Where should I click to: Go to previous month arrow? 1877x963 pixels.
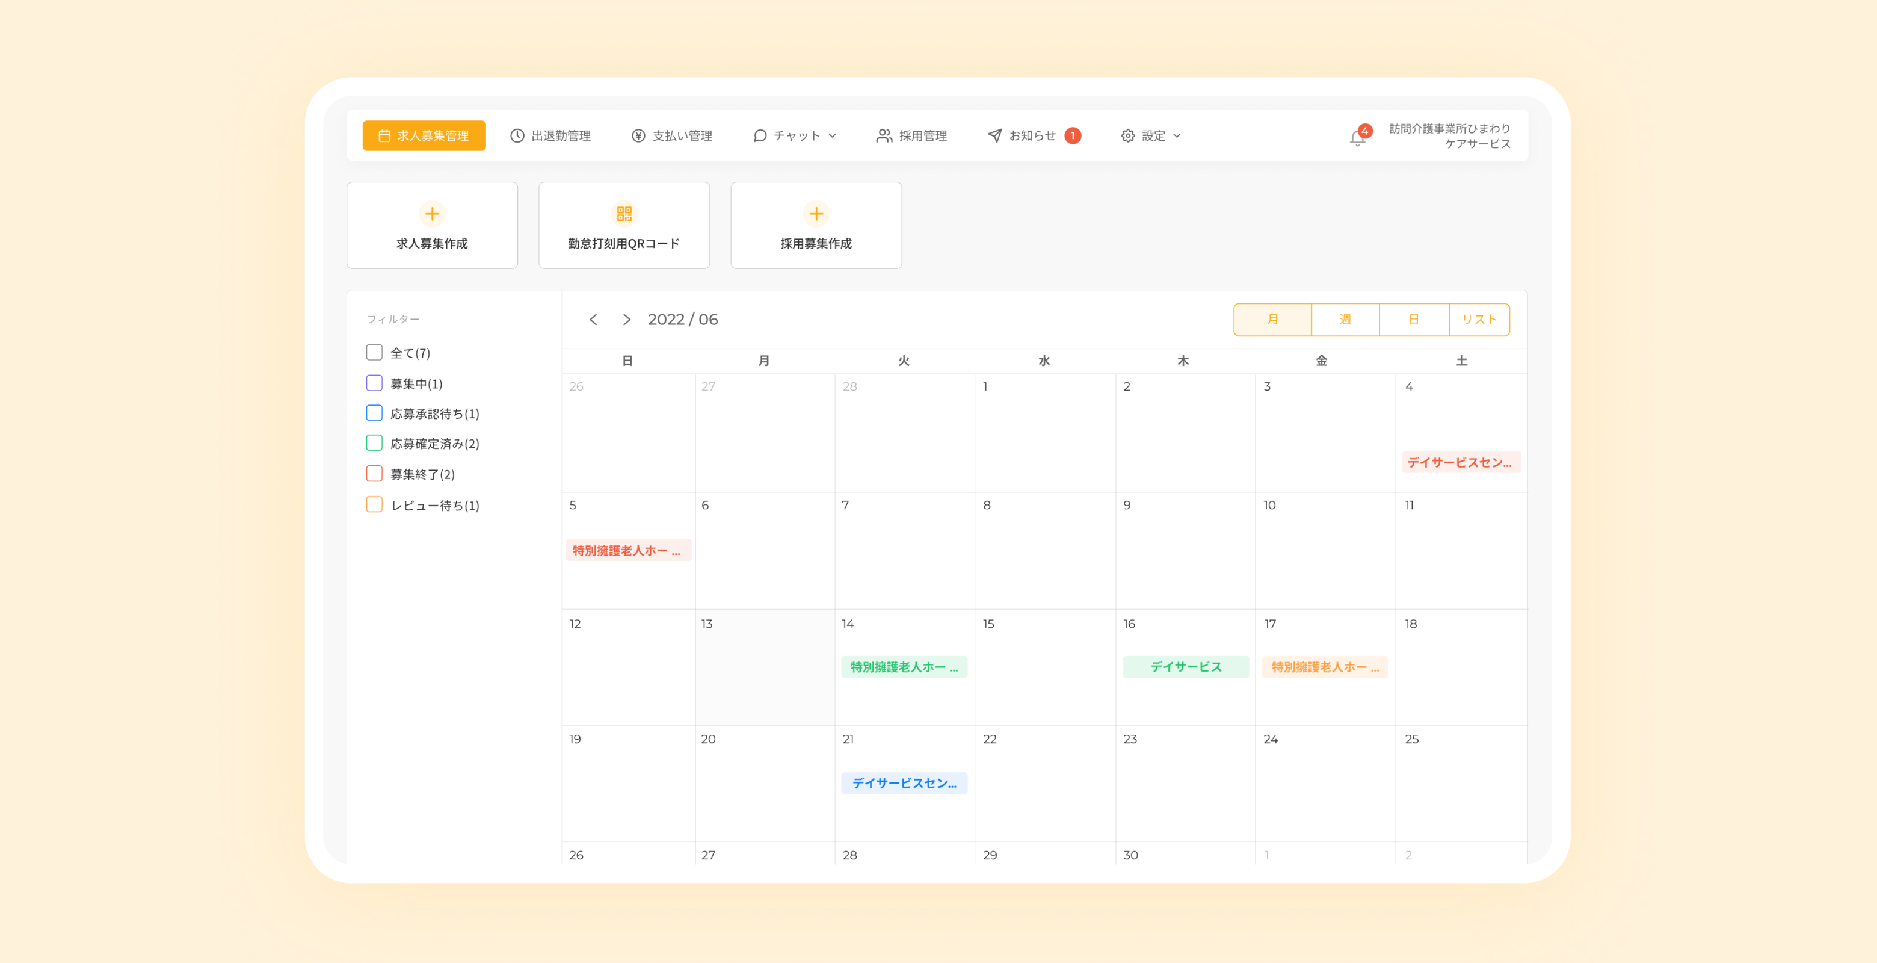pos(593,320)
